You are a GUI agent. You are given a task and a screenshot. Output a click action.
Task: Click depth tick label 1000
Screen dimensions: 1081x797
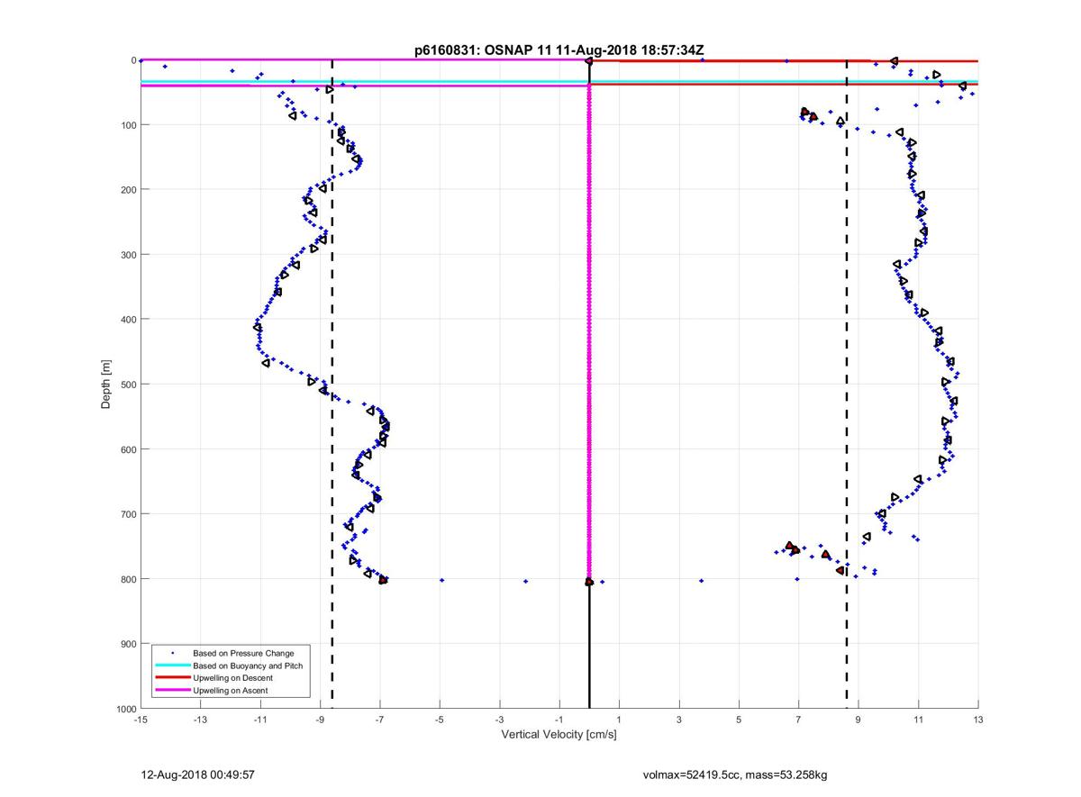[125, 709]
